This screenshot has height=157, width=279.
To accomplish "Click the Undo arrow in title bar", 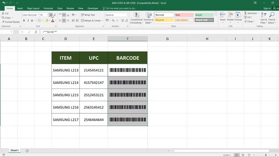I will click(x=4, y=3).
